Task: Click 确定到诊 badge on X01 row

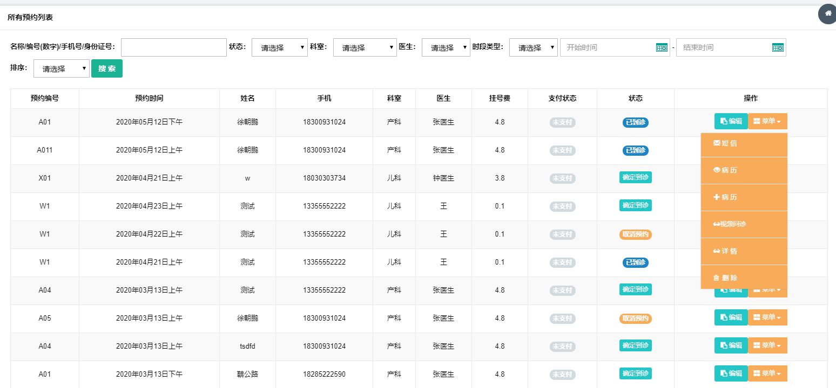Action: [x=635, y=177]
